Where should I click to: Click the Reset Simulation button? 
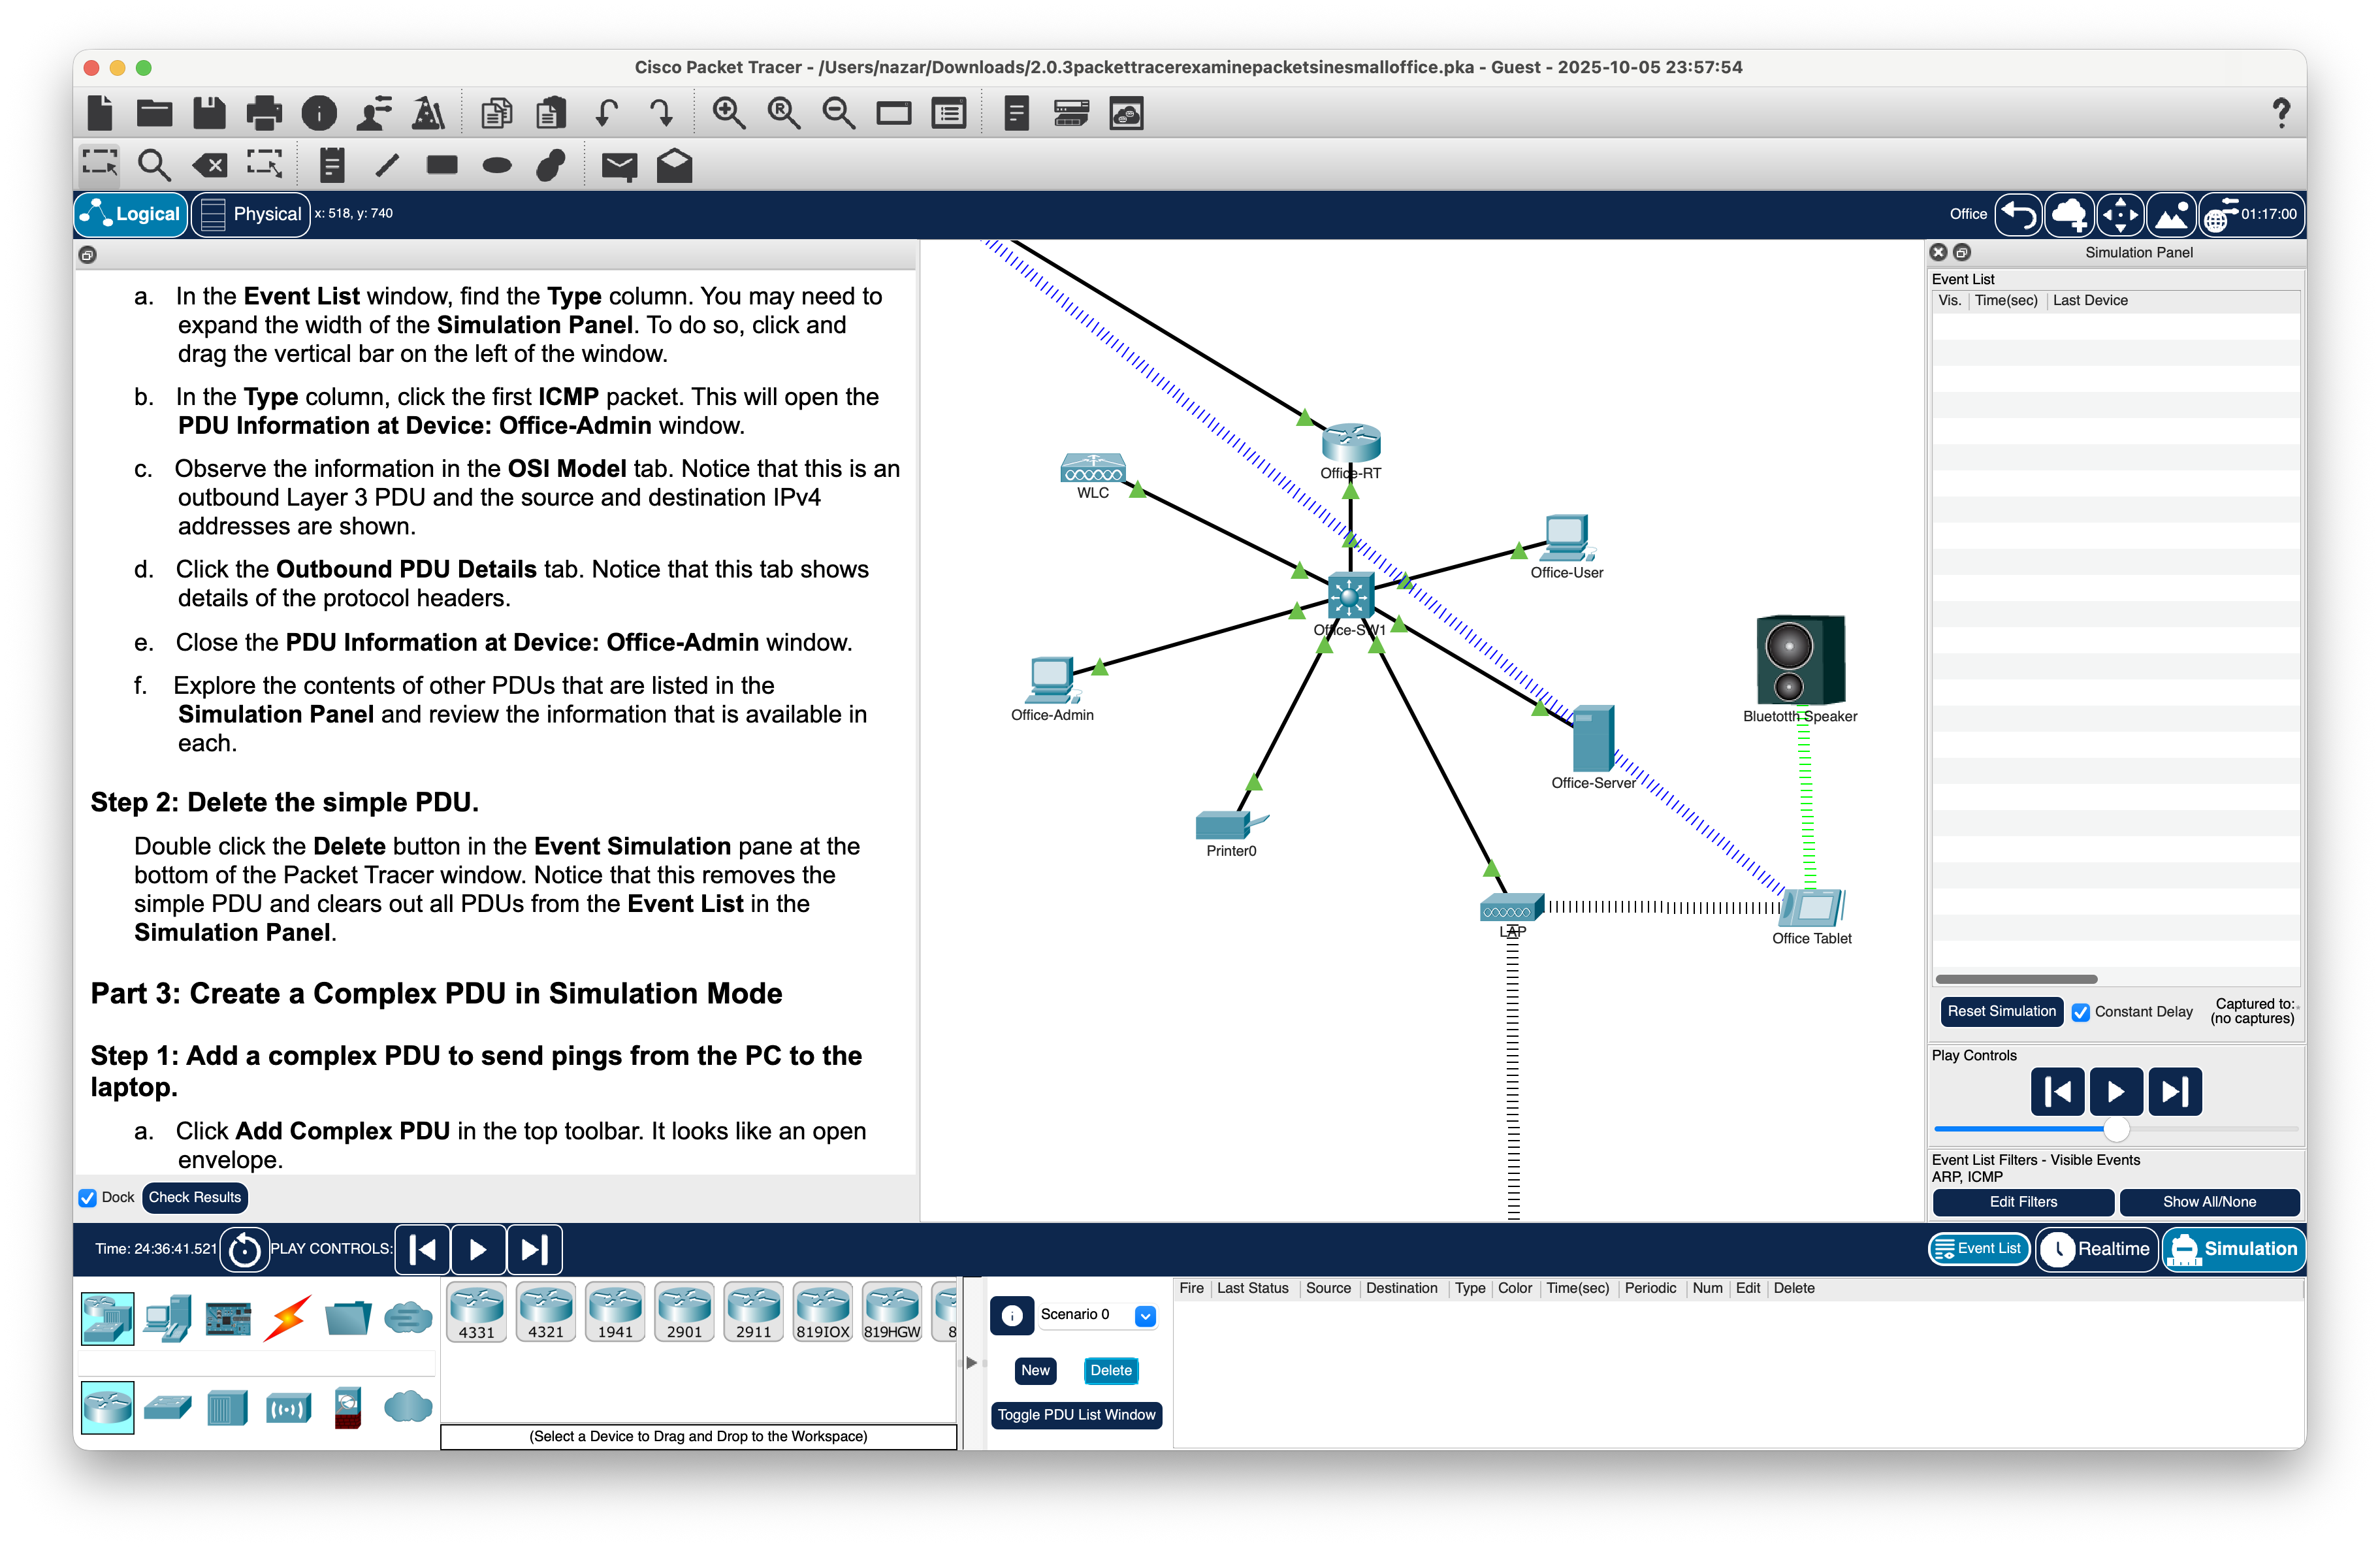point(2001,1012)
